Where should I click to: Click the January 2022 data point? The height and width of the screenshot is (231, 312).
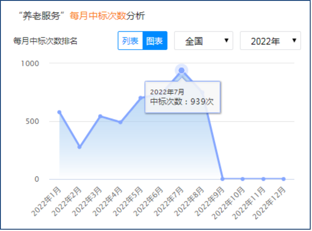(59, 112)
